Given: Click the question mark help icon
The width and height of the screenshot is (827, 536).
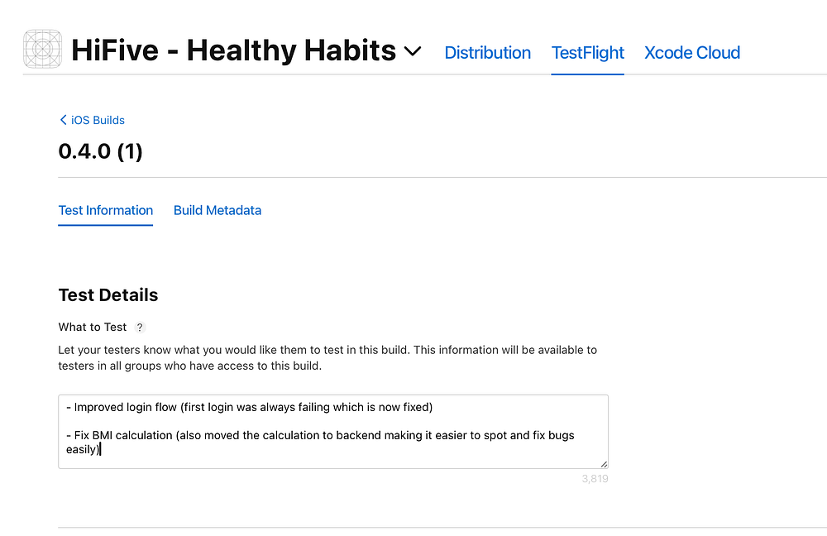Looking at the screenshot, I should (140, 328).
